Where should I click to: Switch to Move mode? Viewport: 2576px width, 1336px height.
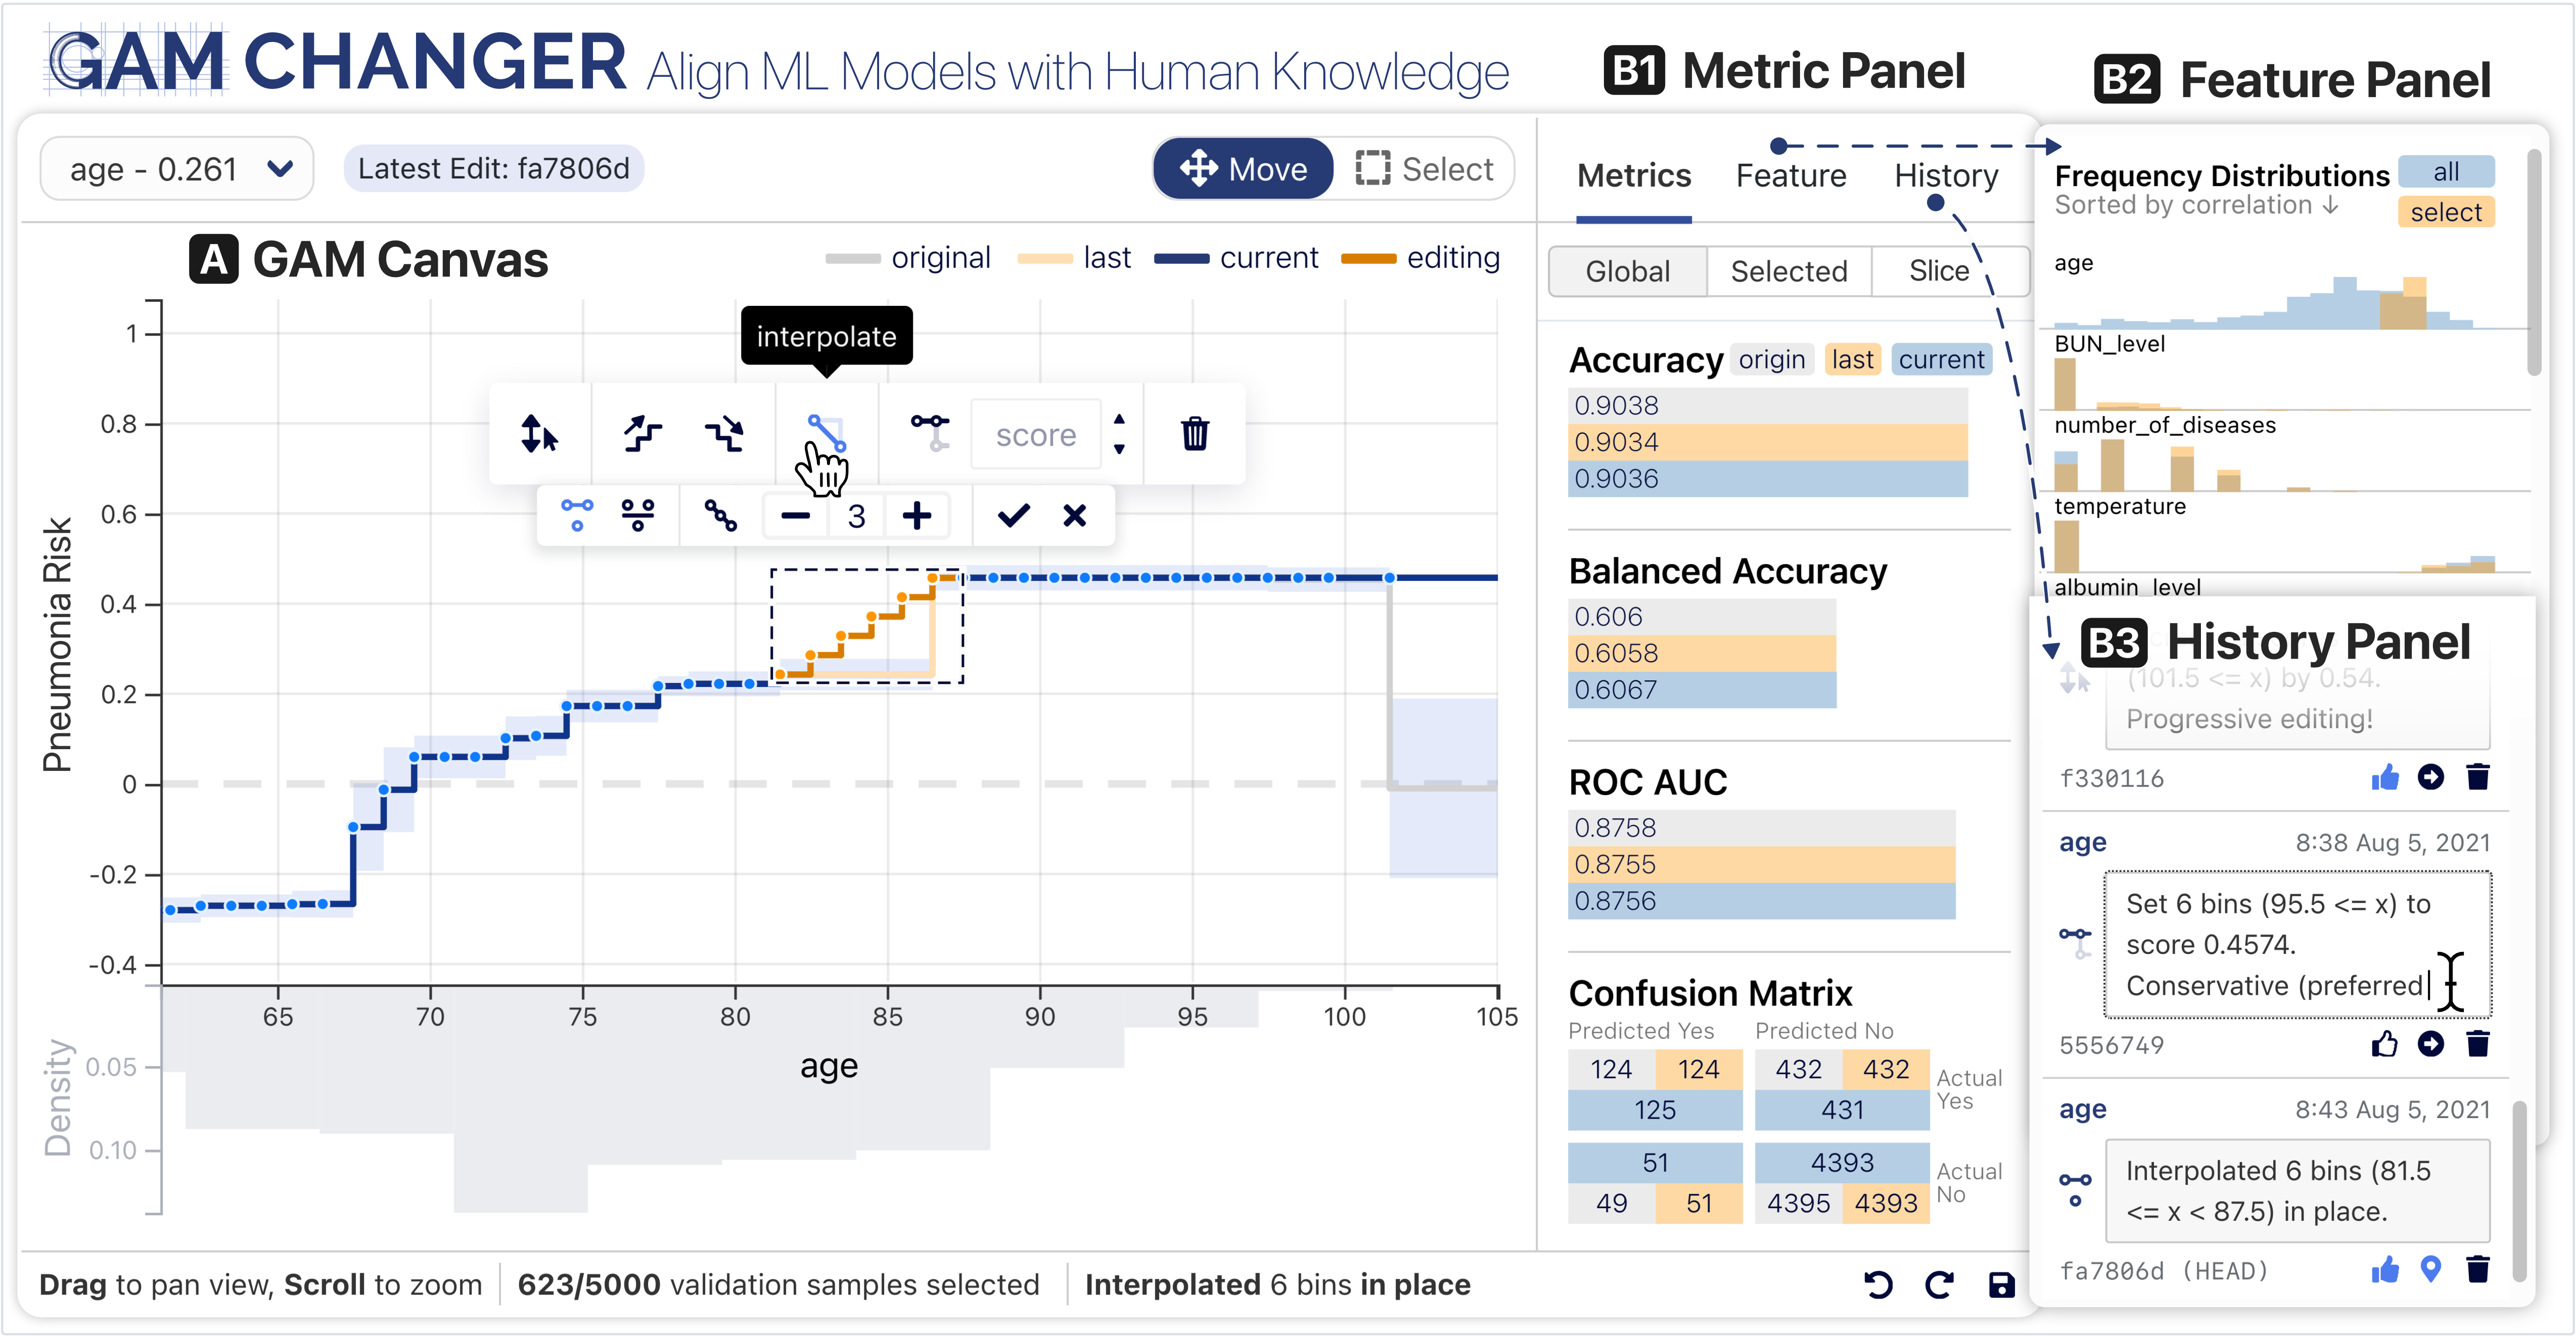point(1243,169)
